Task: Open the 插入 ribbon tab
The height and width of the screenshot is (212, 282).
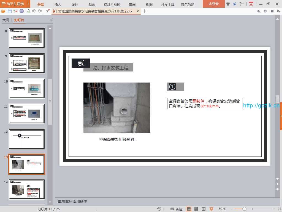Action: coord(58,4)
